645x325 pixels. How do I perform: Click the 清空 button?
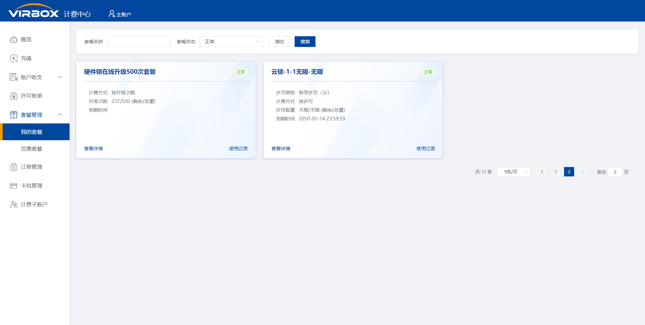(x=279, y=42)
